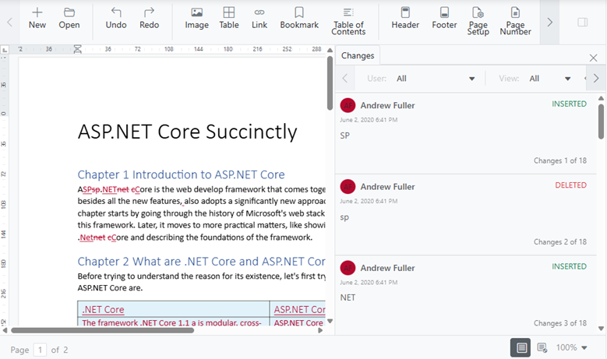This screenshot has height=359, width=607.
Task: Open the View filter dropdown
Action: (549, 79)
